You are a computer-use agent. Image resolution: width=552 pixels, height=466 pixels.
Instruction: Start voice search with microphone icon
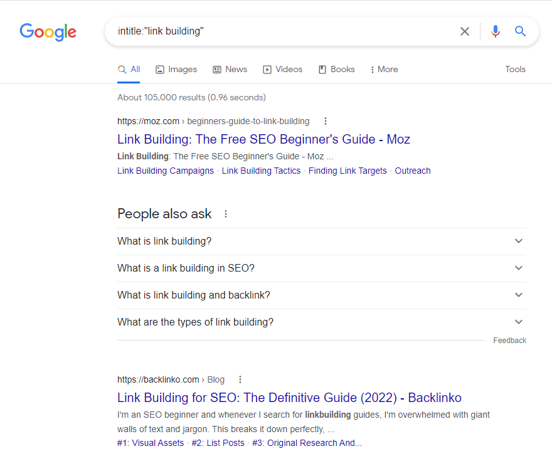[496, 31]
